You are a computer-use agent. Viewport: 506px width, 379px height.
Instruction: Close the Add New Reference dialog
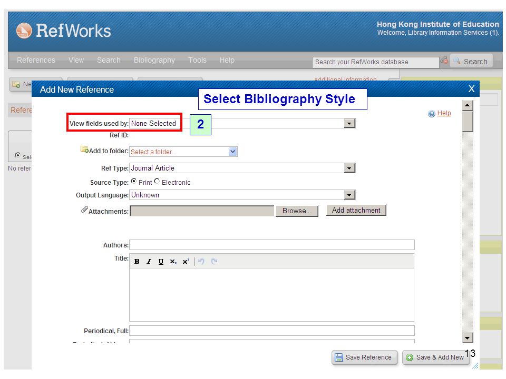471,89
